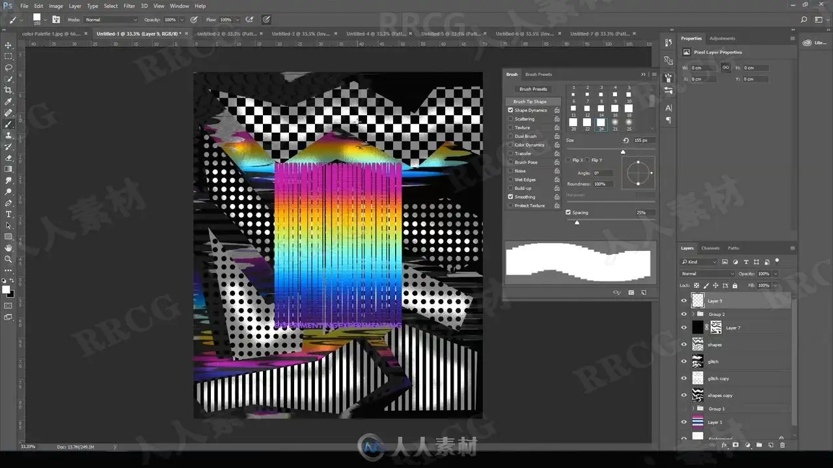Open the brush Mode dropdown

[111, 20]
